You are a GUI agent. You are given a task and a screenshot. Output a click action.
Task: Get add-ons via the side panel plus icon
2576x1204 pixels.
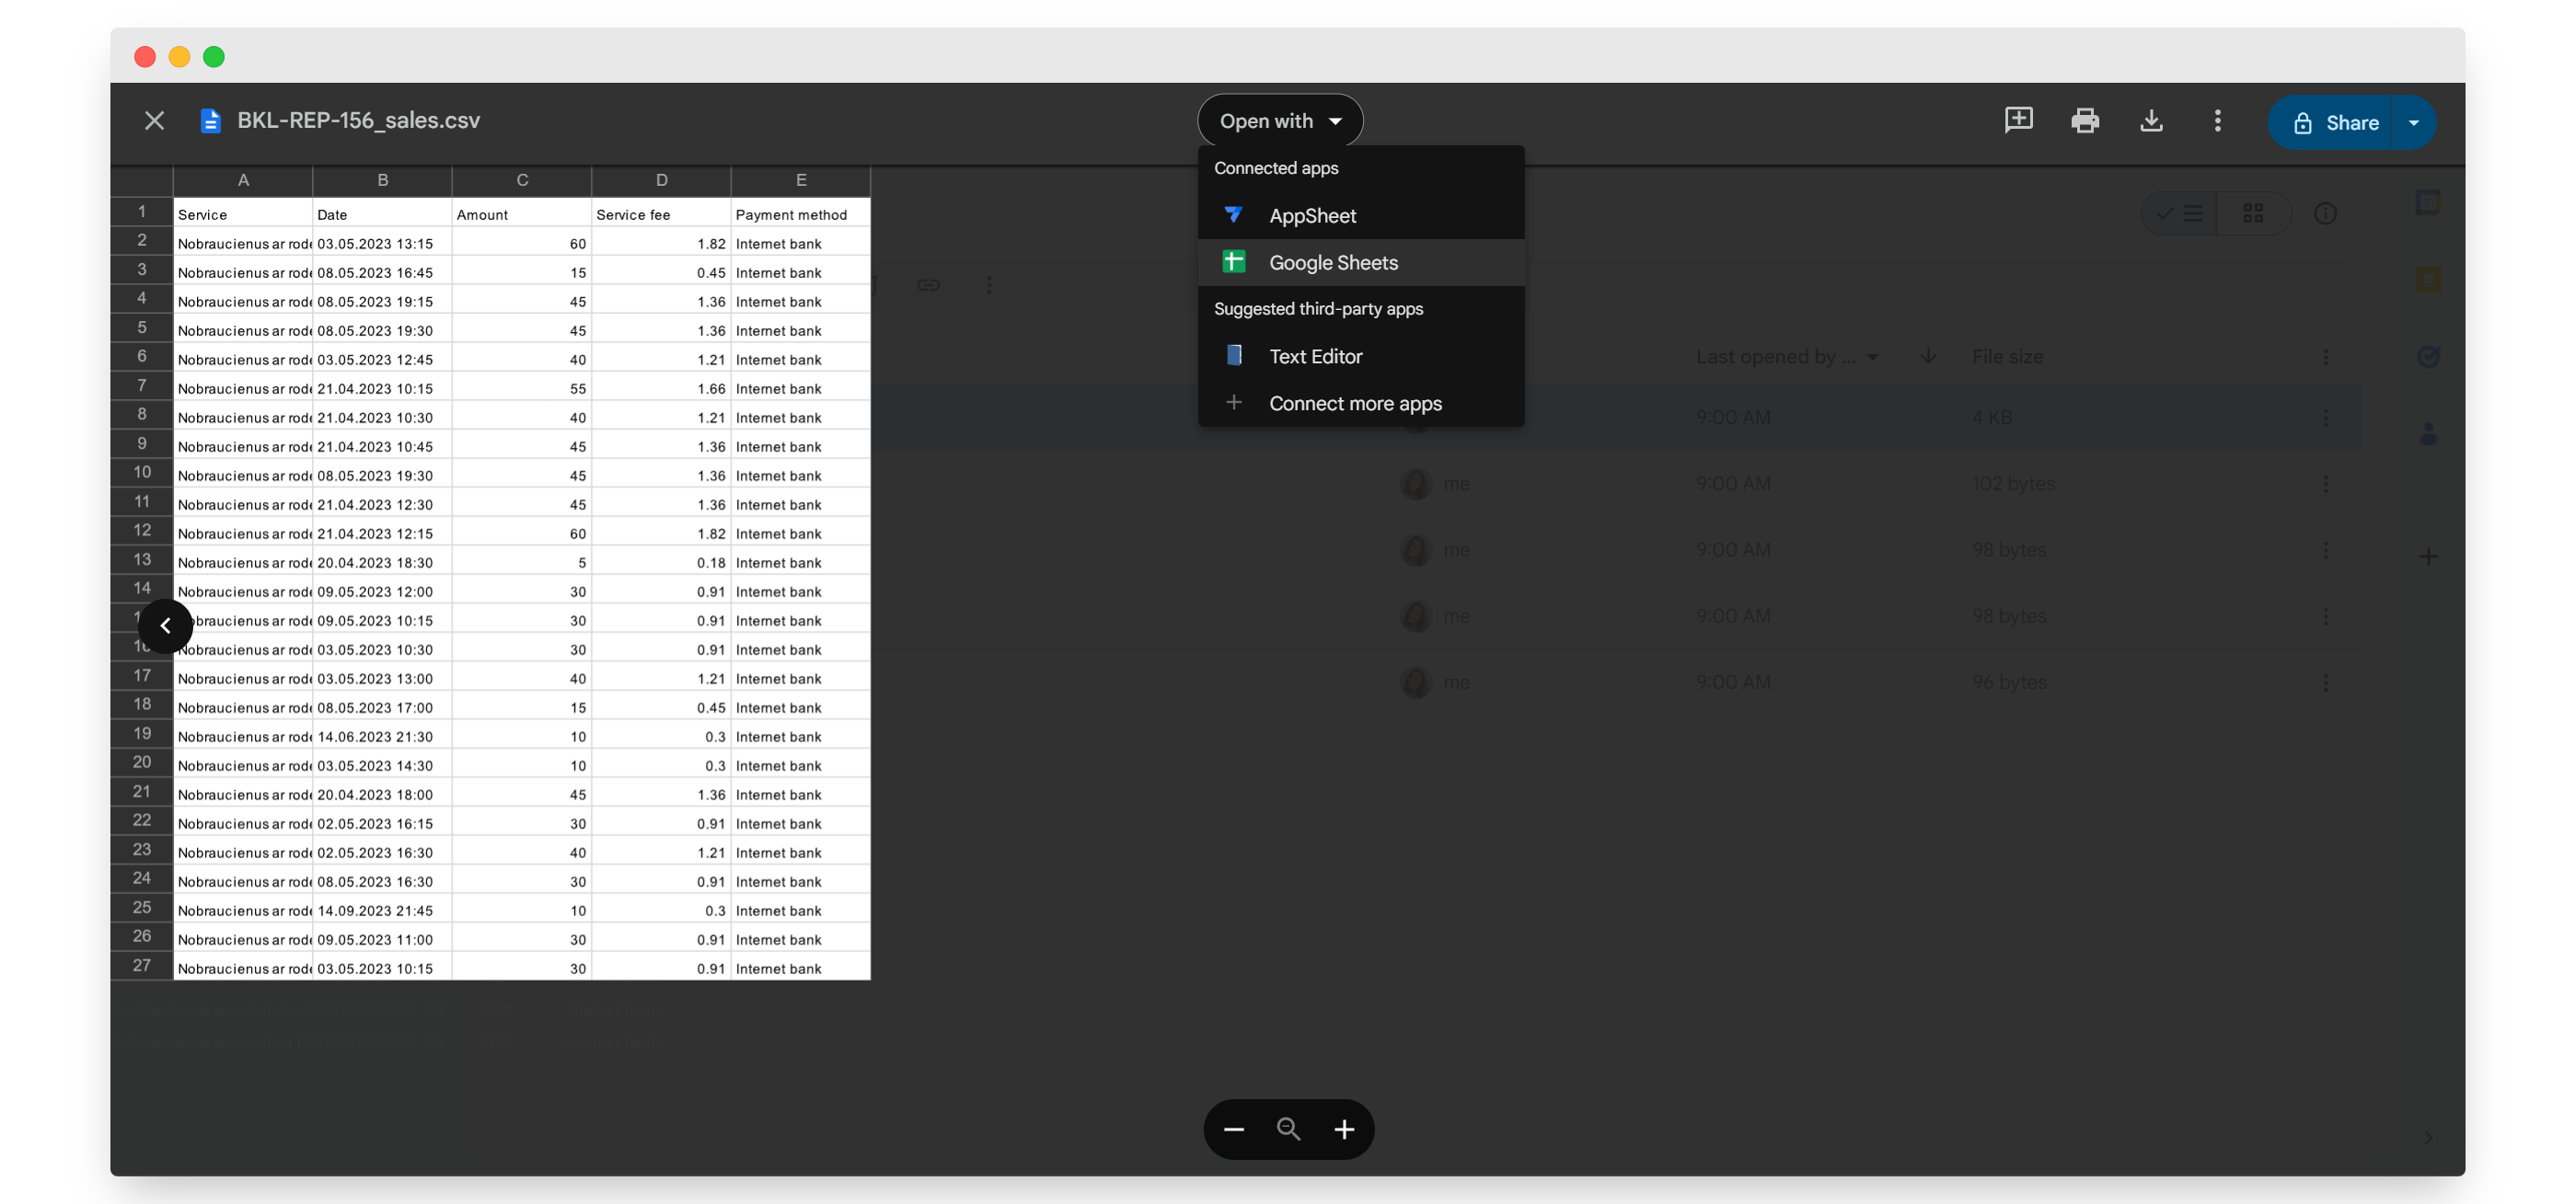pos(2429,556)
